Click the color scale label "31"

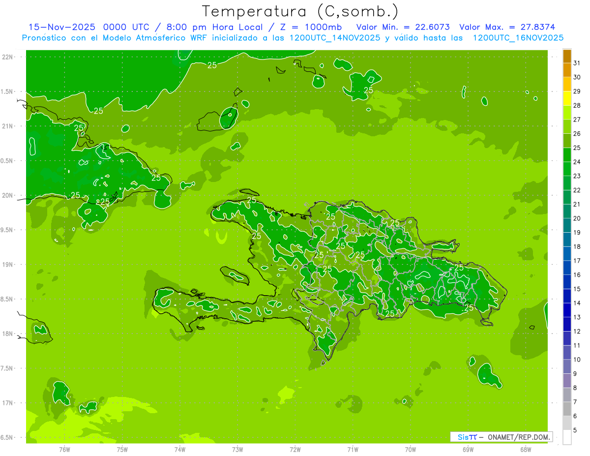(x=577, y=63)
